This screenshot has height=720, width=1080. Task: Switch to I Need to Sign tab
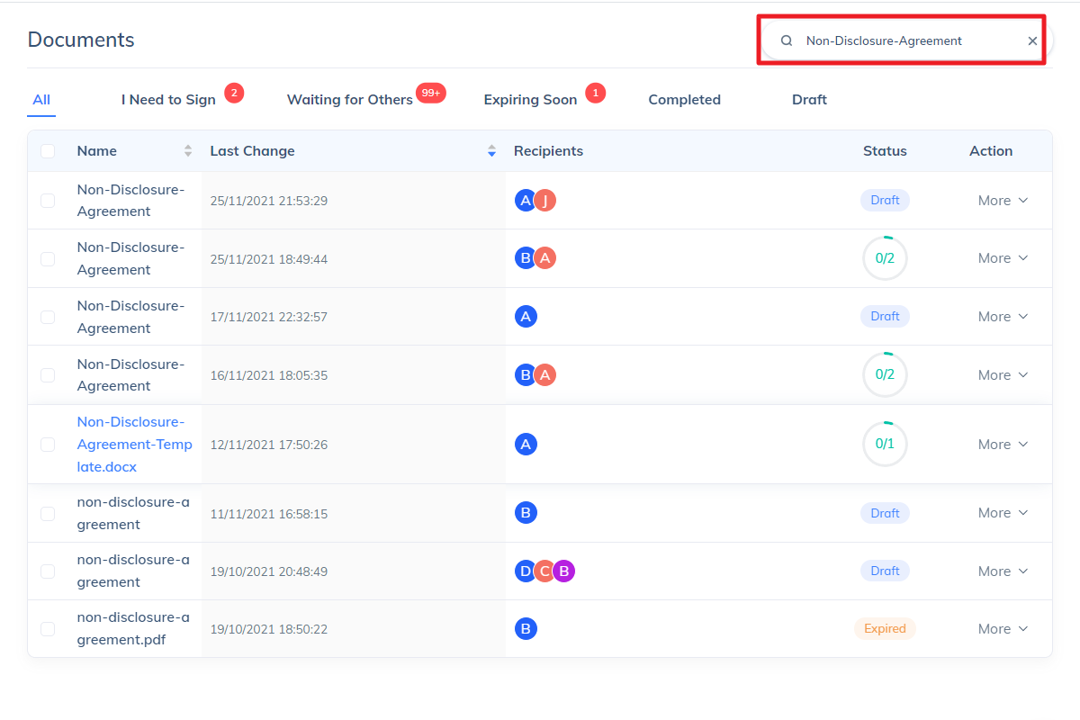168,100
